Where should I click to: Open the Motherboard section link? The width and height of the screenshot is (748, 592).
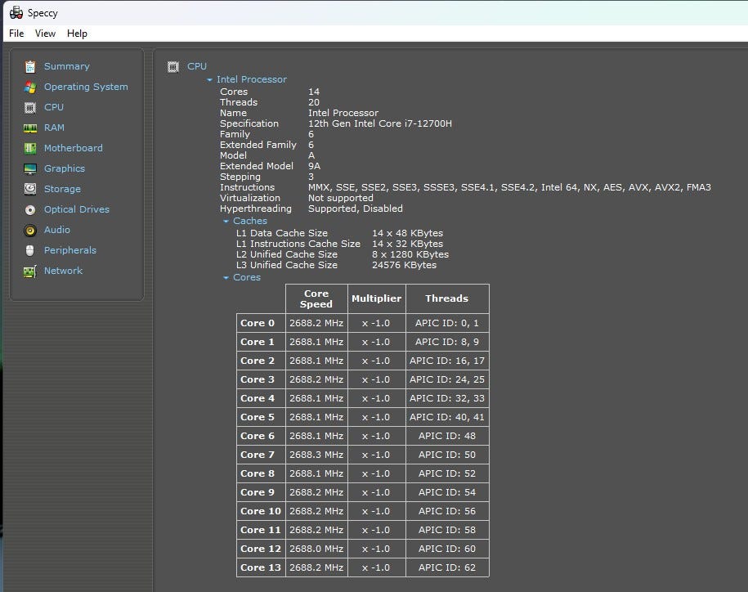pyautogui.click(x=73, y=148)
